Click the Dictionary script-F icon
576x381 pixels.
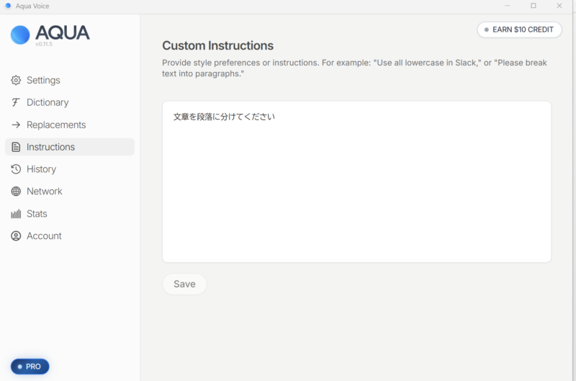[16, 102]
